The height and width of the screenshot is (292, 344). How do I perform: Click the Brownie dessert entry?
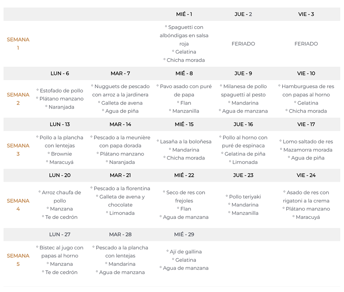[61, 154]
